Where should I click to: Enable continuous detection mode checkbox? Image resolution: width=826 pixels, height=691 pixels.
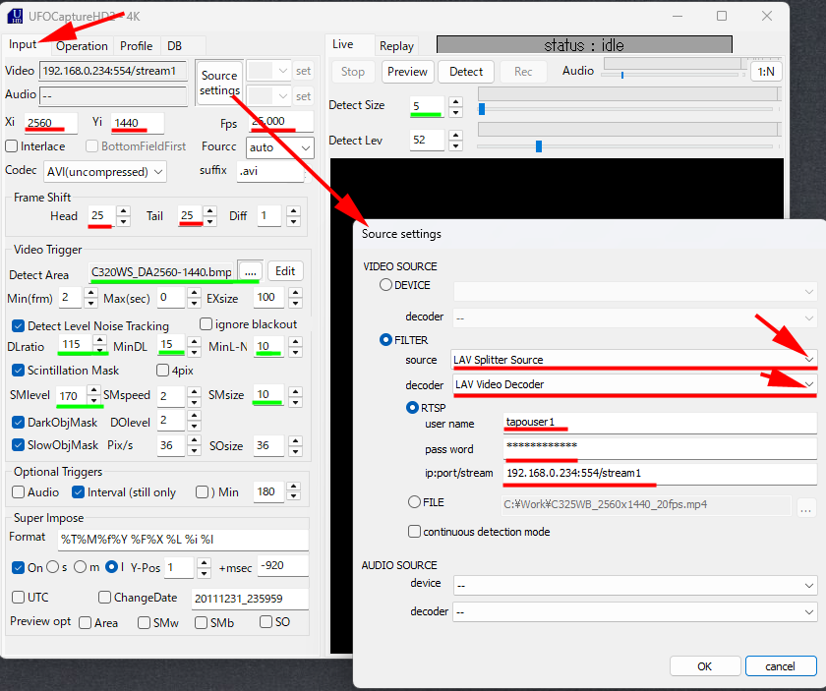pyautogui.click(x=414, y=532)
